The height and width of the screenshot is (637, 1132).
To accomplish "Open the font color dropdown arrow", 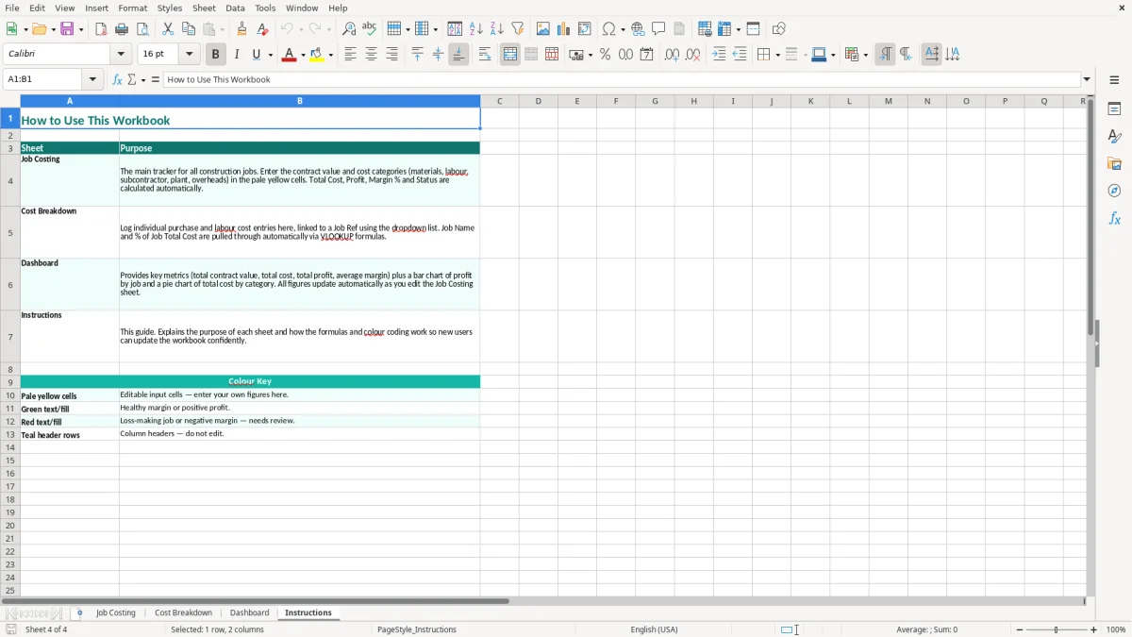I will 303,55.
